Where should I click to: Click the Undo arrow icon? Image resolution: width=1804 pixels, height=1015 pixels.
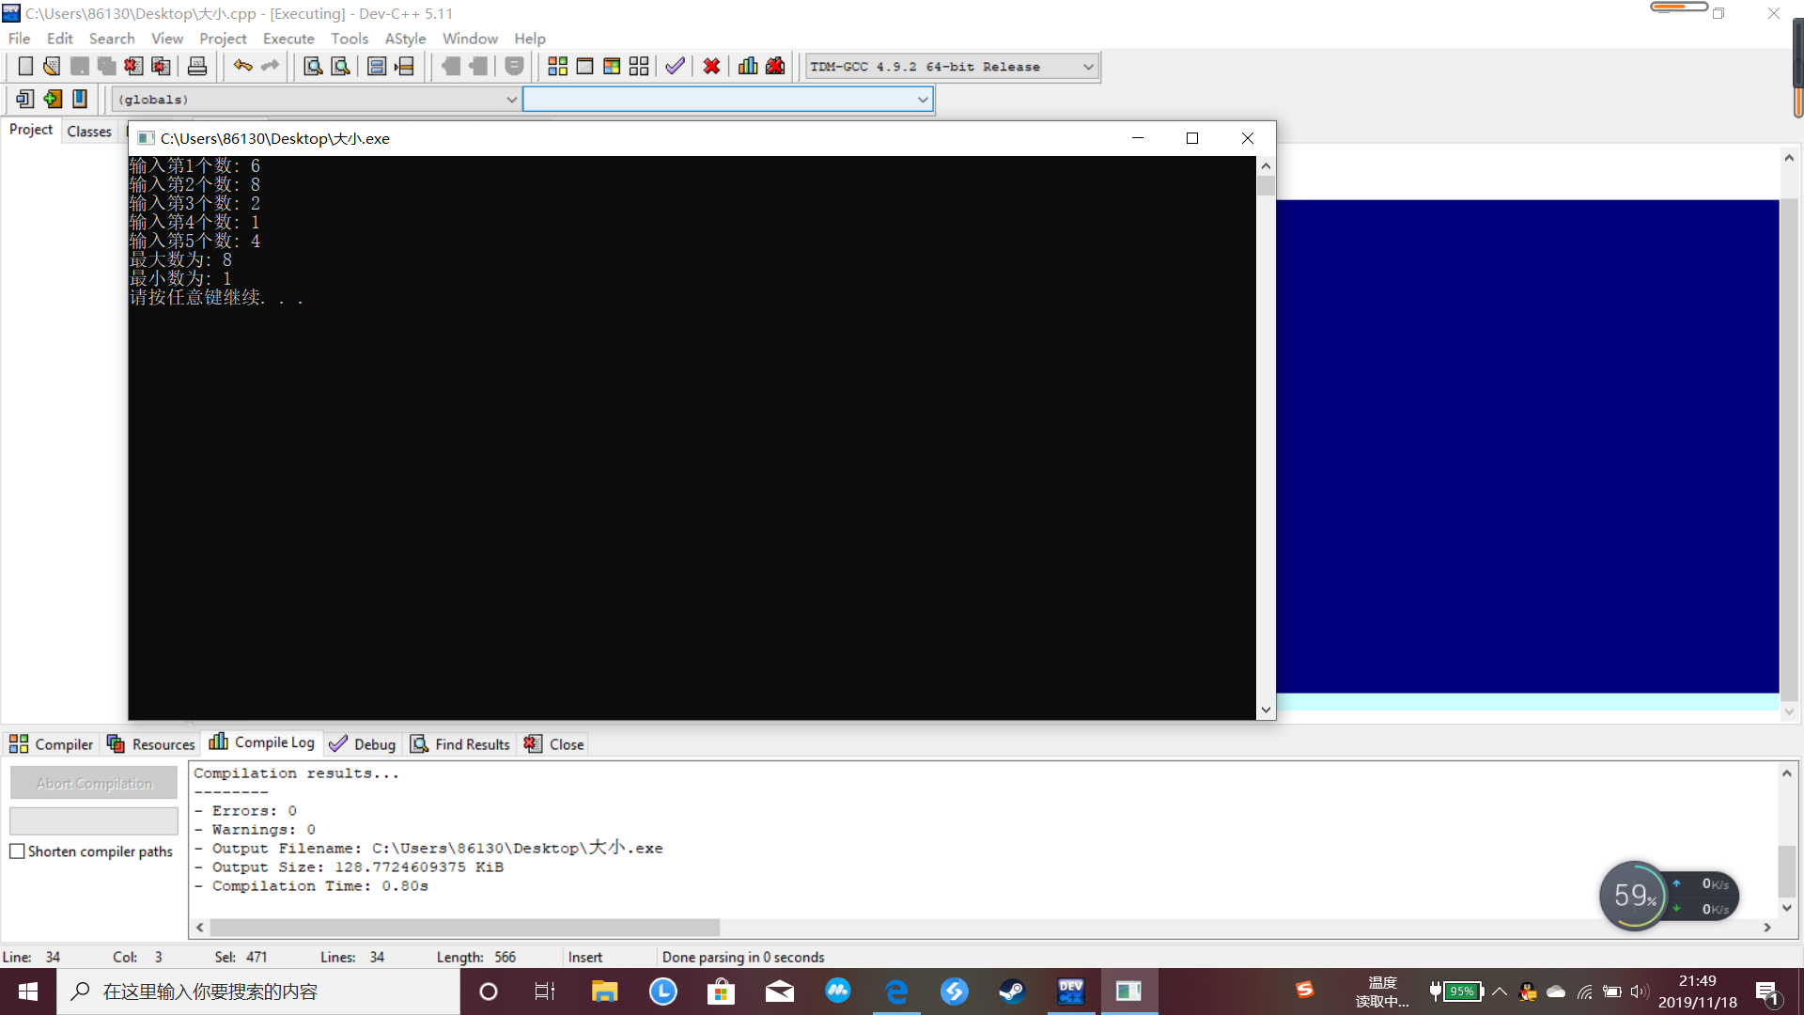click(x=242, y=66)
